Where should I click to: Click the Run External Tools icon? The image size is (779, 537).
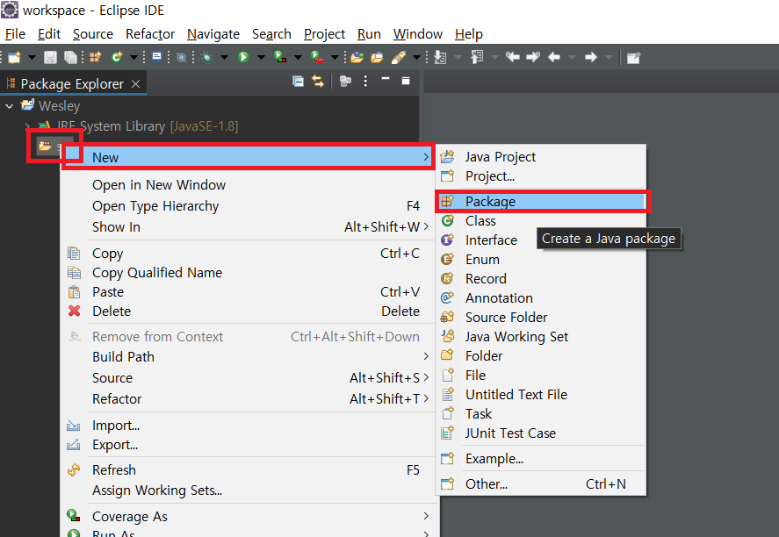coord(317,58)
